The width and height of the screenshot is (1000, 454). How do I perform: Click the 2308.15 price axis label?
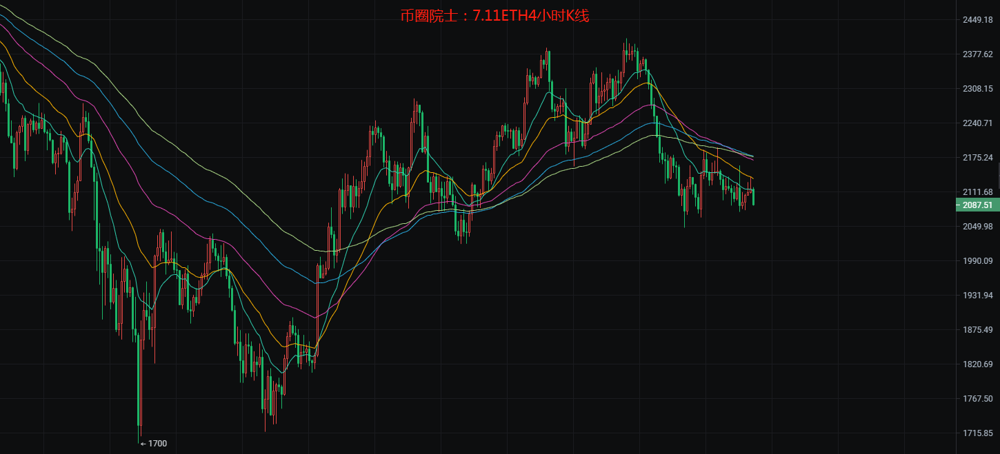977,88
